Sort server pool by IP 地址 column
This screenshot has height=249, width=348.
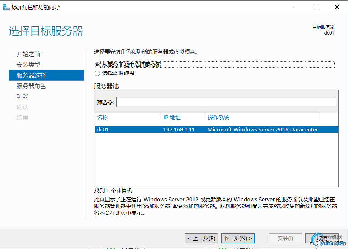point(172,117)
